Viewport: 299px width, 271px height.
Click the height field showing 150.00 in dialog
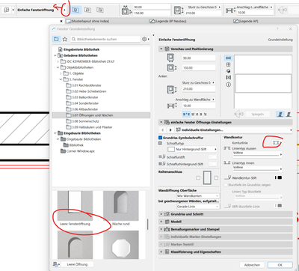click(199, 67)
